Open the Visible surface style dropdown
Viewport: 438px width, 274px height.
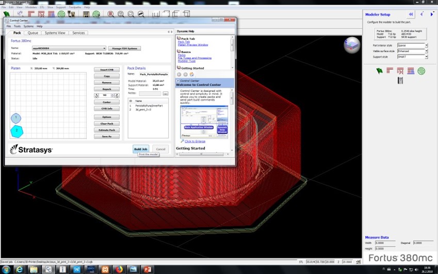[x=426, y=51]
